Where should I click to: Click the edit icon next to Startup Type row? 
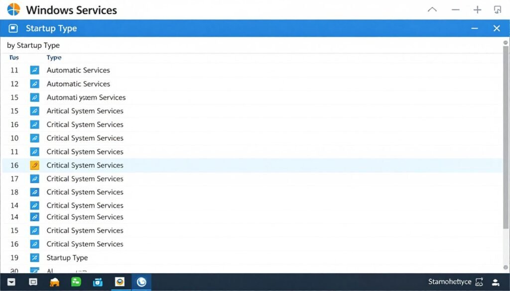point(34,257)
